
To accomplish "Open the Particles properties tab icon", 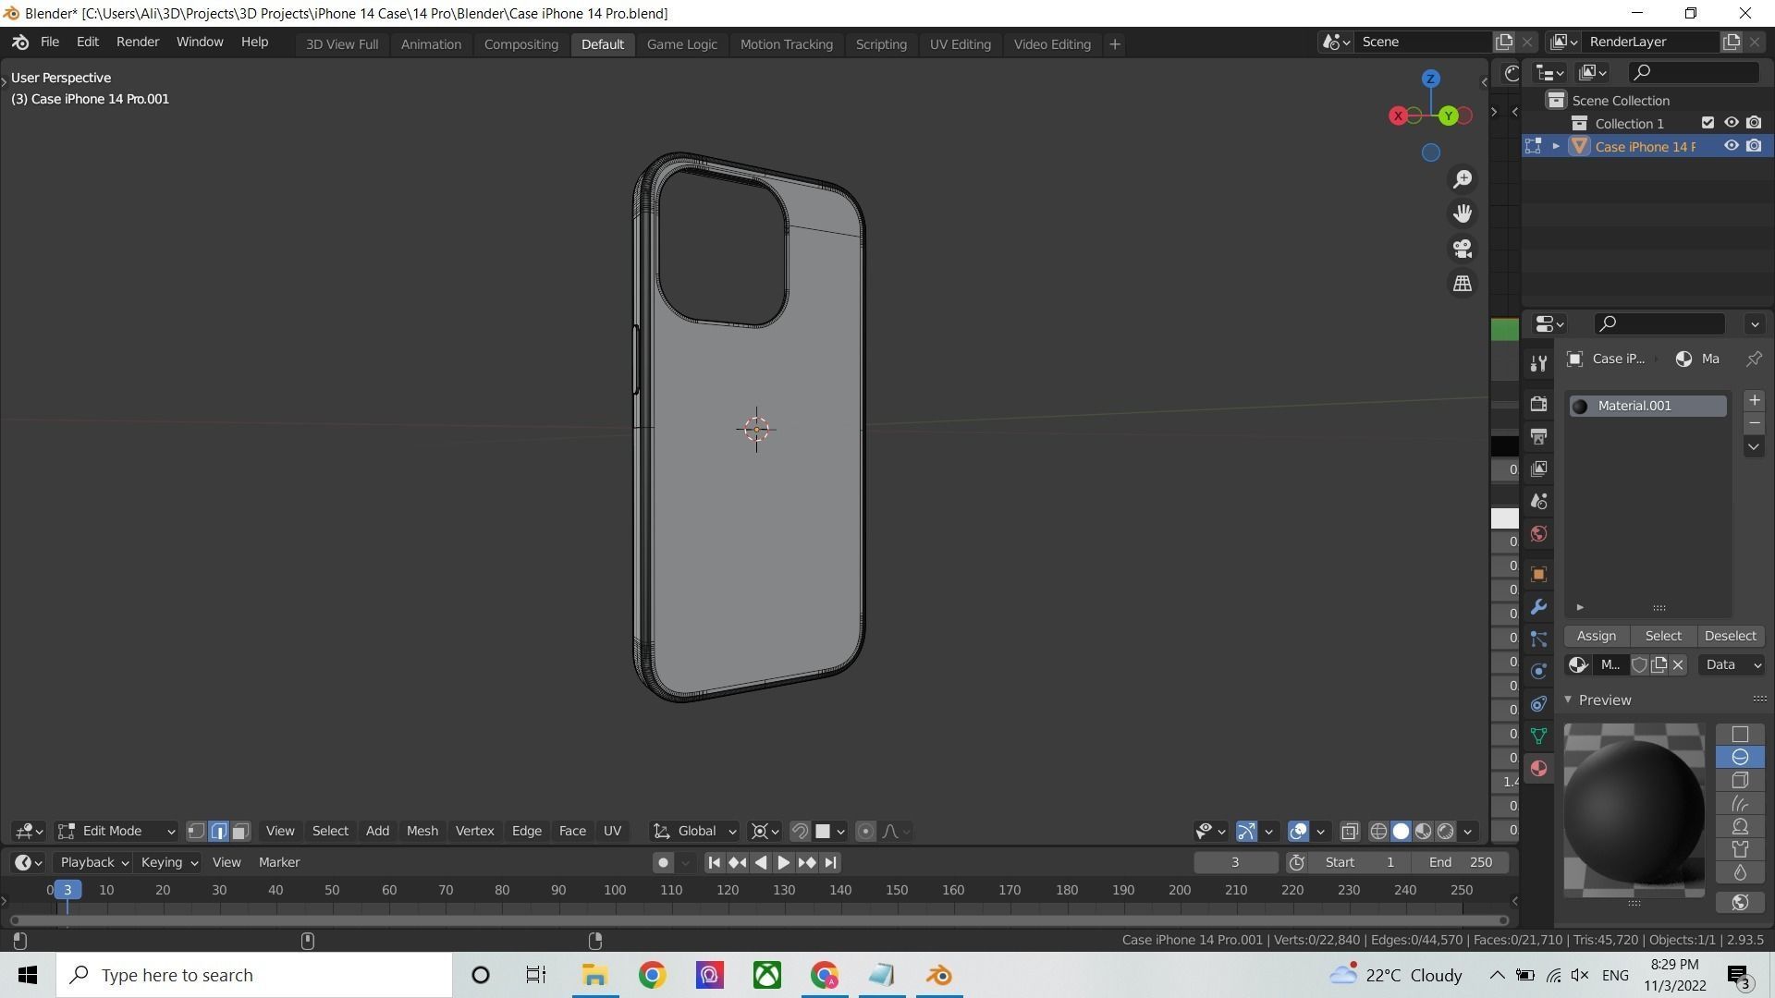I will coord(1538,639).
